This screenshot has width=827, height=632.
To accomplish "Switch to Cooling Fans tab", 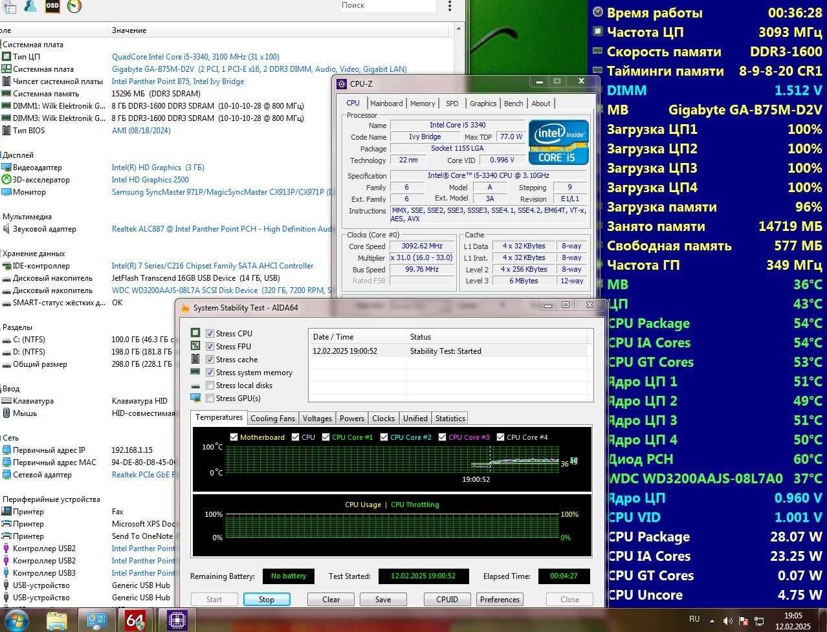I will click(x=272, y=419).
